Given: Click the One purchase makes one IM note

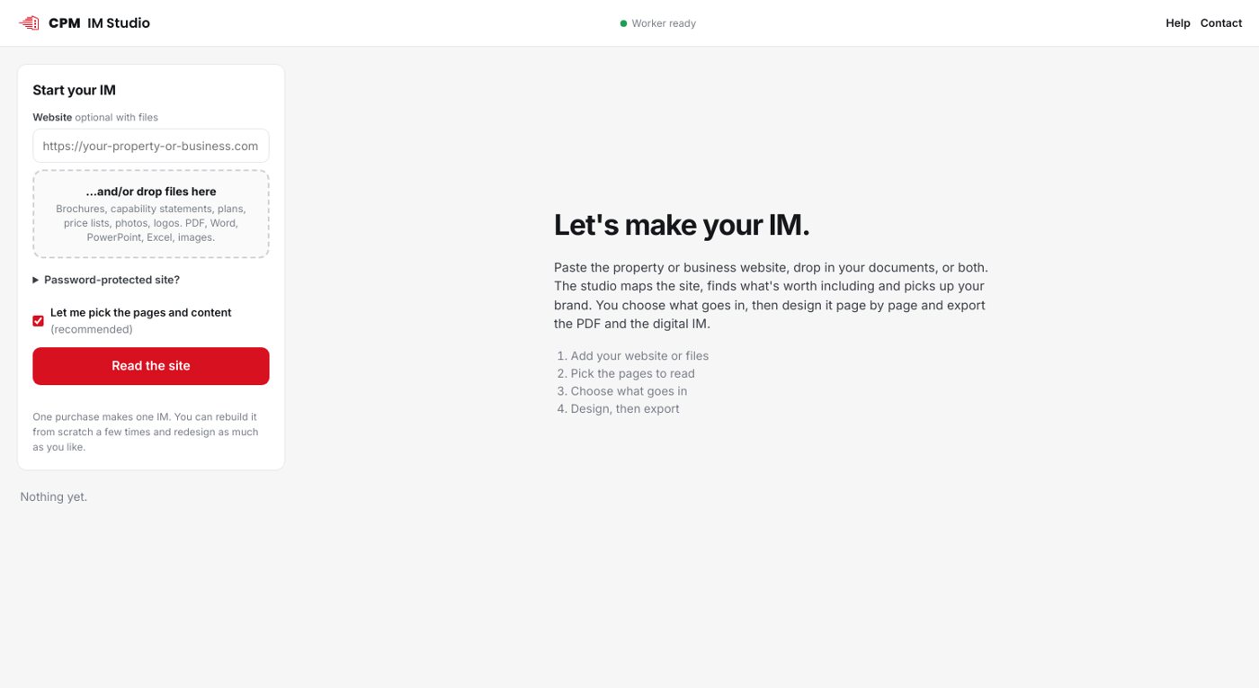Looking at the screenshot, I should click(x=146, y=432).
